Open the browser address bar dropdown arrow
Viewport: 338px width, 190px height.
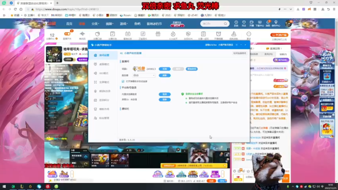click(x=291, y=9)
